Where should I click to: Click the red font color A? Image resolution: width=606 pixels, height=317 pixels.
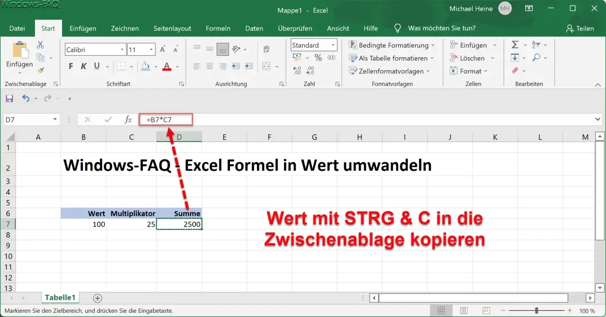pyautogui.click(x=166, y=66)
